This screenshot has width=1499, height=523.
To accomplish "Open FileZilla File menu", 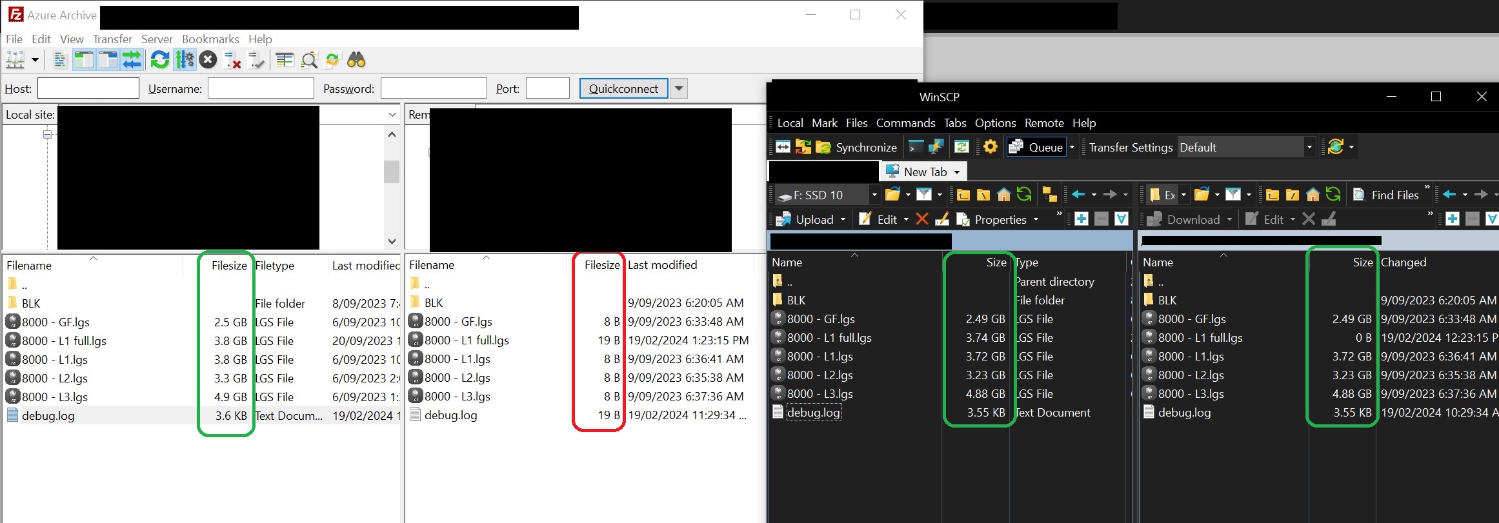I will pyautogui.click(x=14, y=39).
